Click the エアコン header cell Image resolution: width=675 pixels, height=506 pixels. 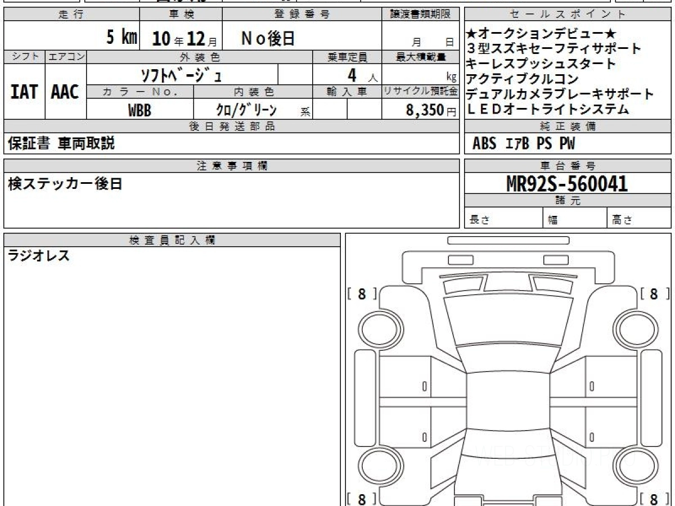pyautogui.click(x=66, y=57)
